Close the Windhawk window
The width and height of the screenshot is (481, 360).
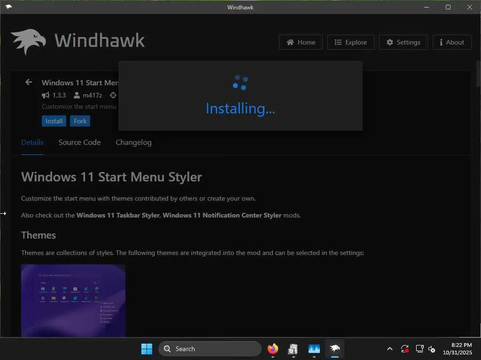click(470, 7)
